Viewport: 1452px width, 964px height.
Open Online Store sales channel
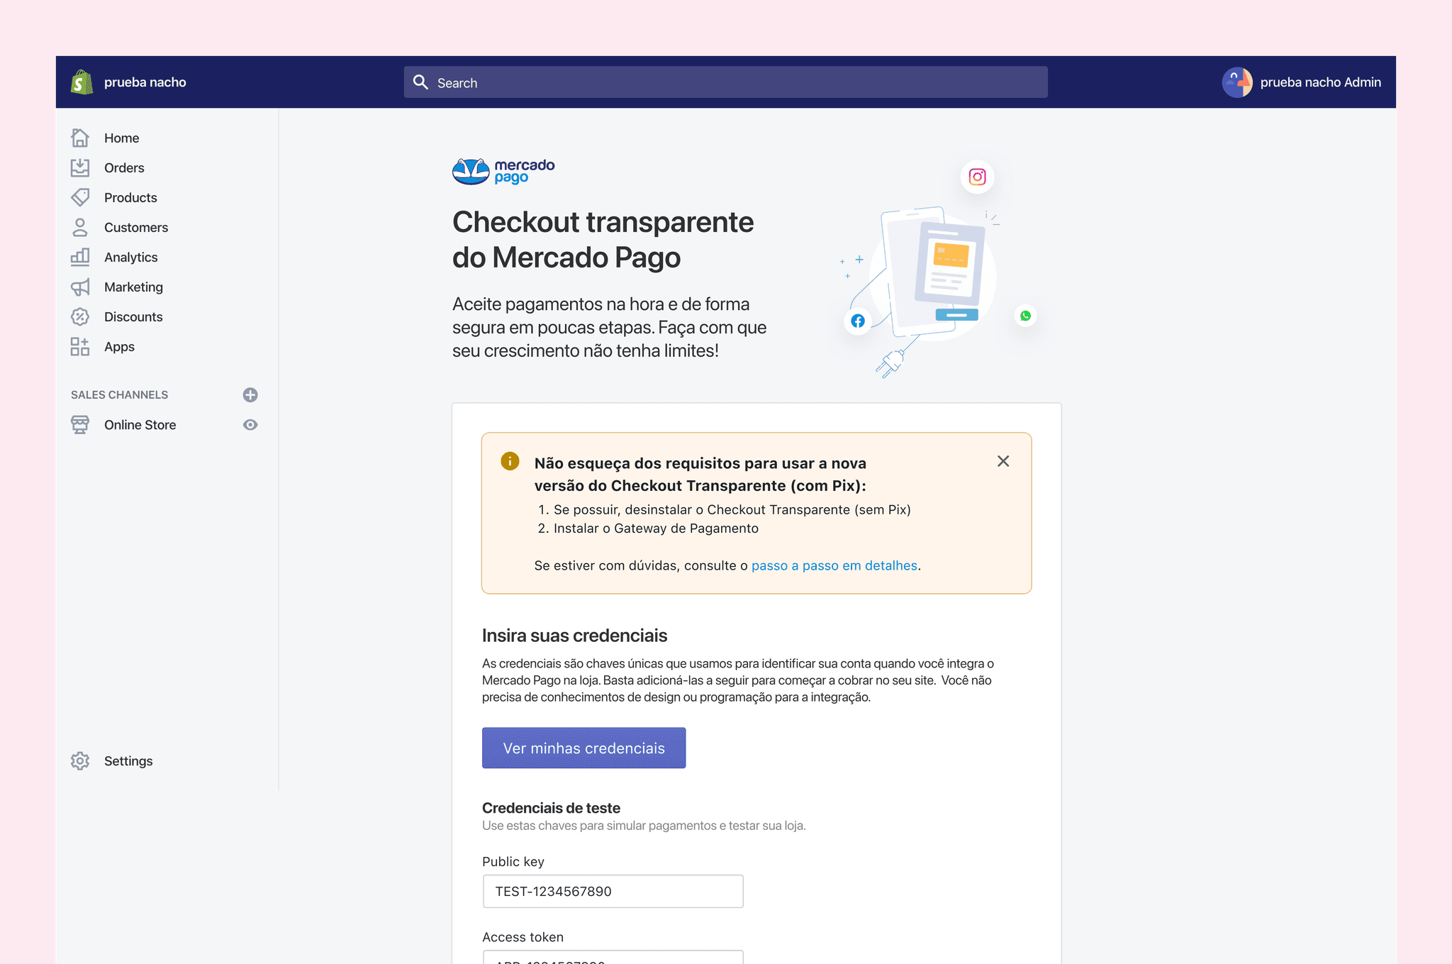[x=140, y=424]
